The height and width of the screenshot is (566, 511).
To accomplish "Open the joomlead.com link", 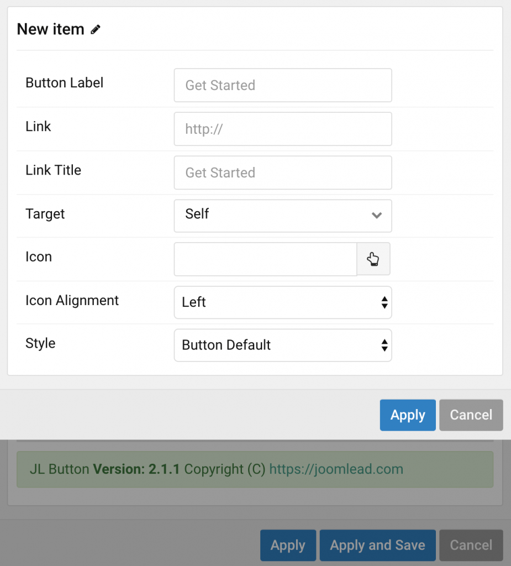I will coord(335,468).
